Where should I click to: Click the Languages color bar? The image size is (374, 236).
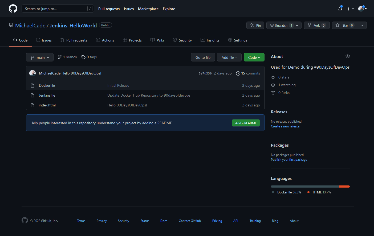pos(310,187)
